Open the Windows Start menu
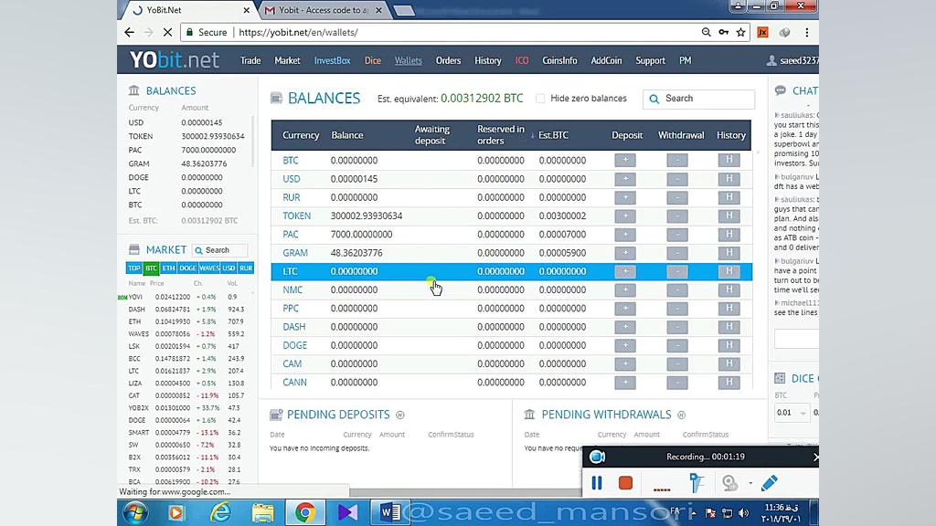Viewport: 936px width, 526px height. coord(135,512)
